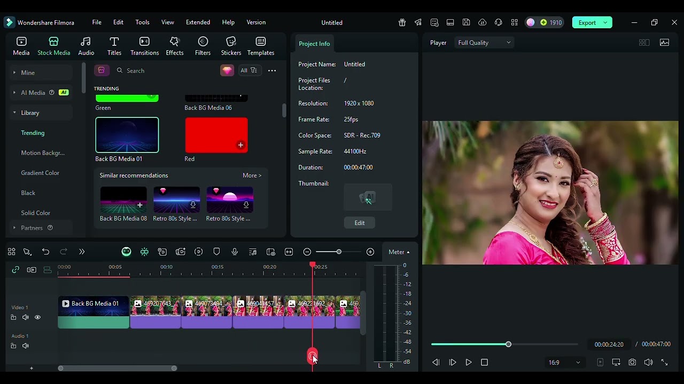The image size is (684, 384).
Task: Zoom out timeline with minus button
Action: point(307,252)
